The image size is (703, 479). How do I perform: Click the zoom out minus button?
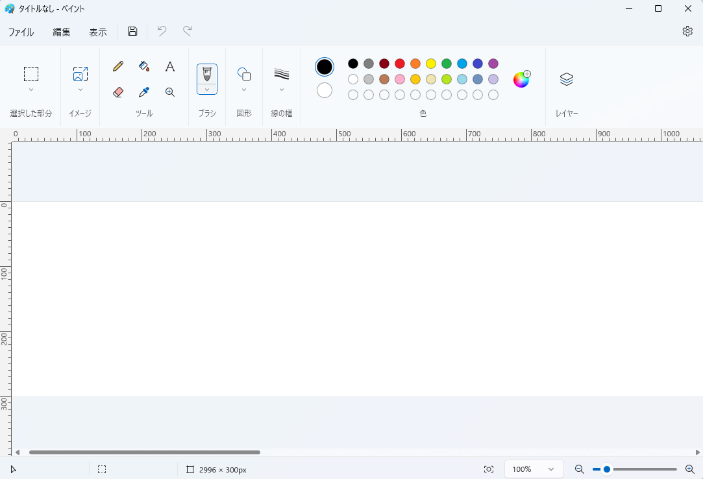580,469
